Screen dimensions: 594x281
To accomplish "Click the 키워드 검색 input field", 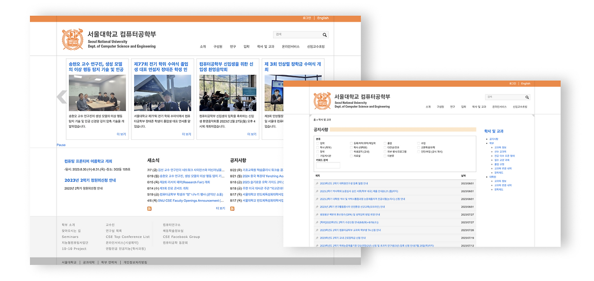I will (327, 165).
